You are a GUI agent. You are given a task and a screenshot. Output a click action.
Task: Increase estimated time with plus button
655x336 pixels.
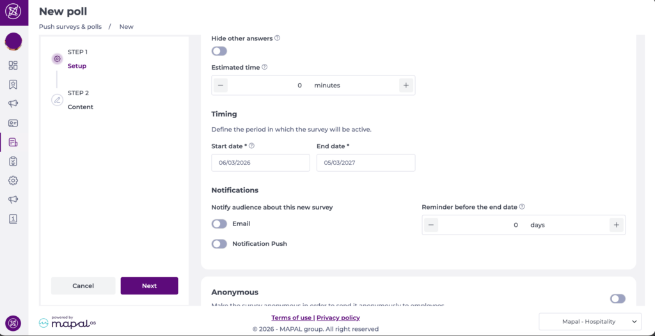tap(406, 85)
